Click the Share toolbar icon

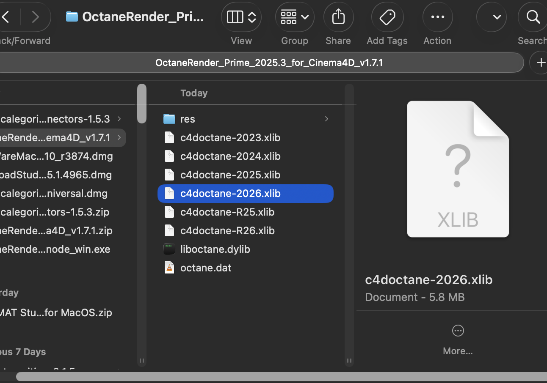click(338, 17)
